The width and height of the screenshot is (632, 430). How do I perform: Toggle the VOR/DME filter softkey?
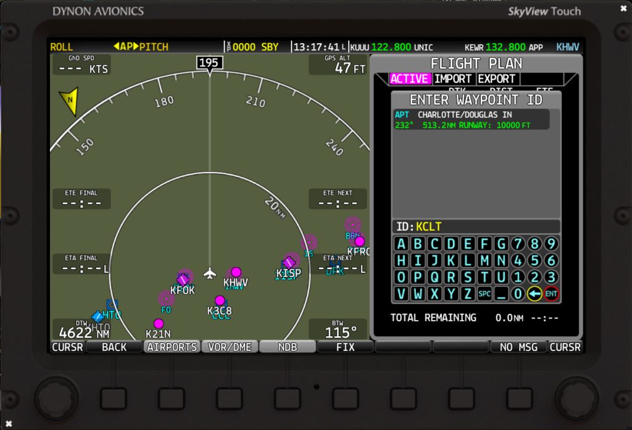coord(230,347)
